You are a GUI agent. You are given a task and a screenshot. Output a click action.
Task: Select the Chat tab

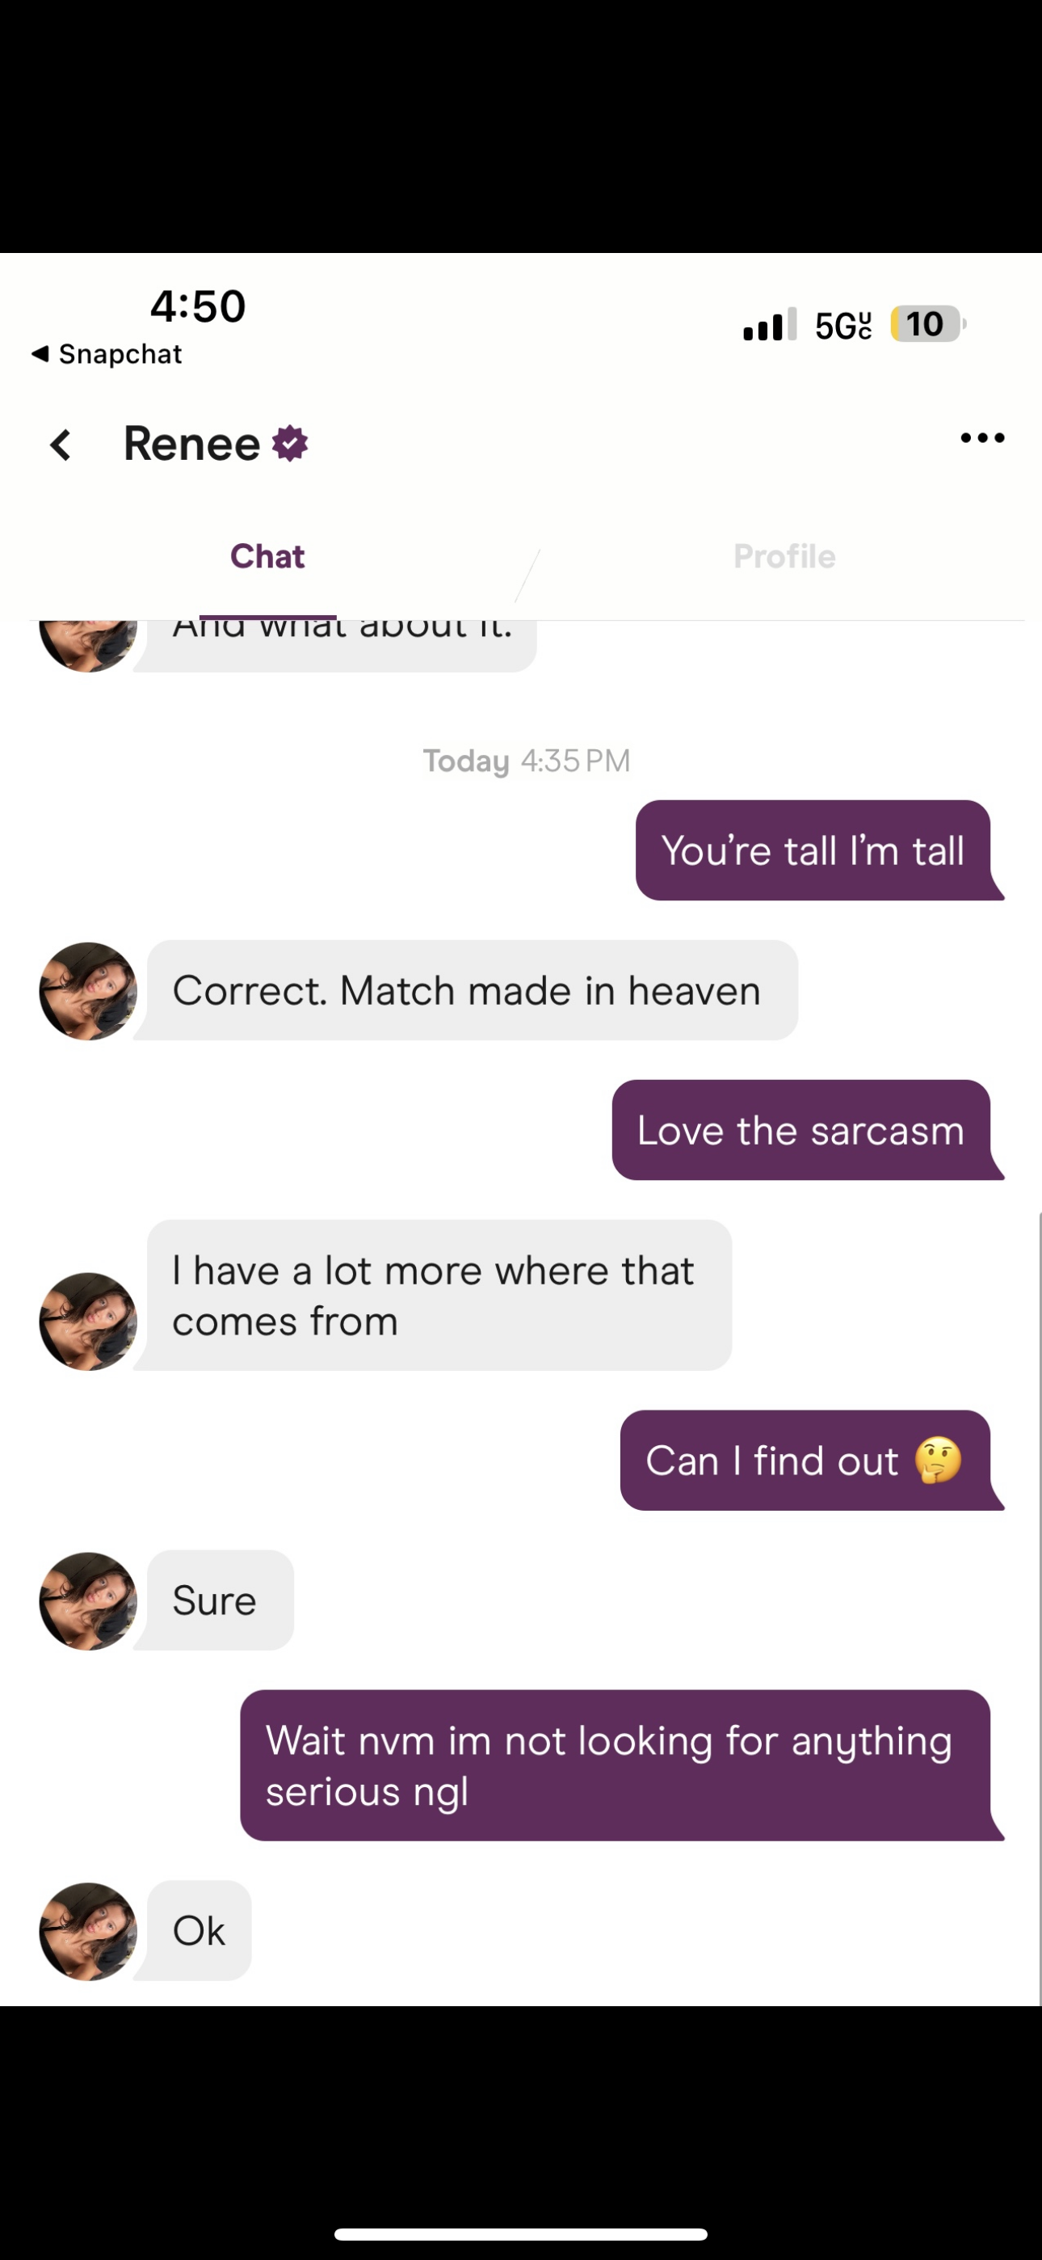point(267,556)
